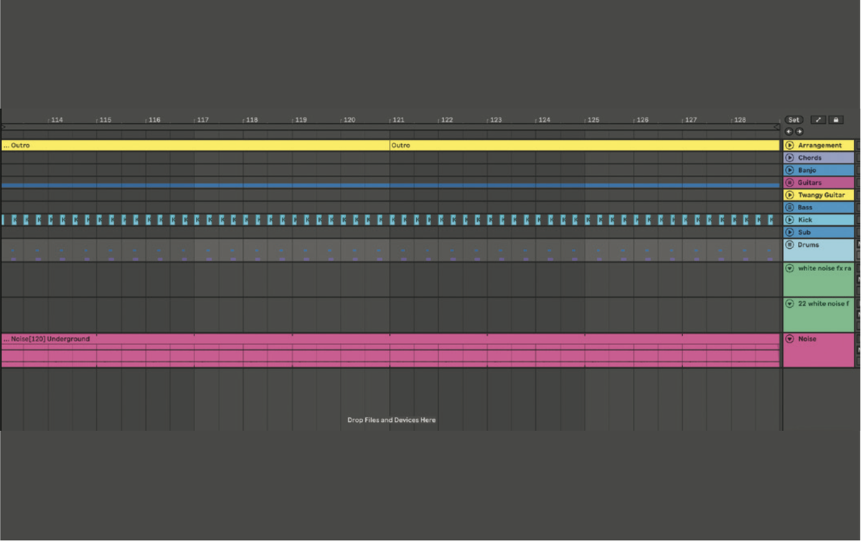Collapse the "22 white noise f" track
The width and height of the screenshot is (861, 543).
click(789, 303)
